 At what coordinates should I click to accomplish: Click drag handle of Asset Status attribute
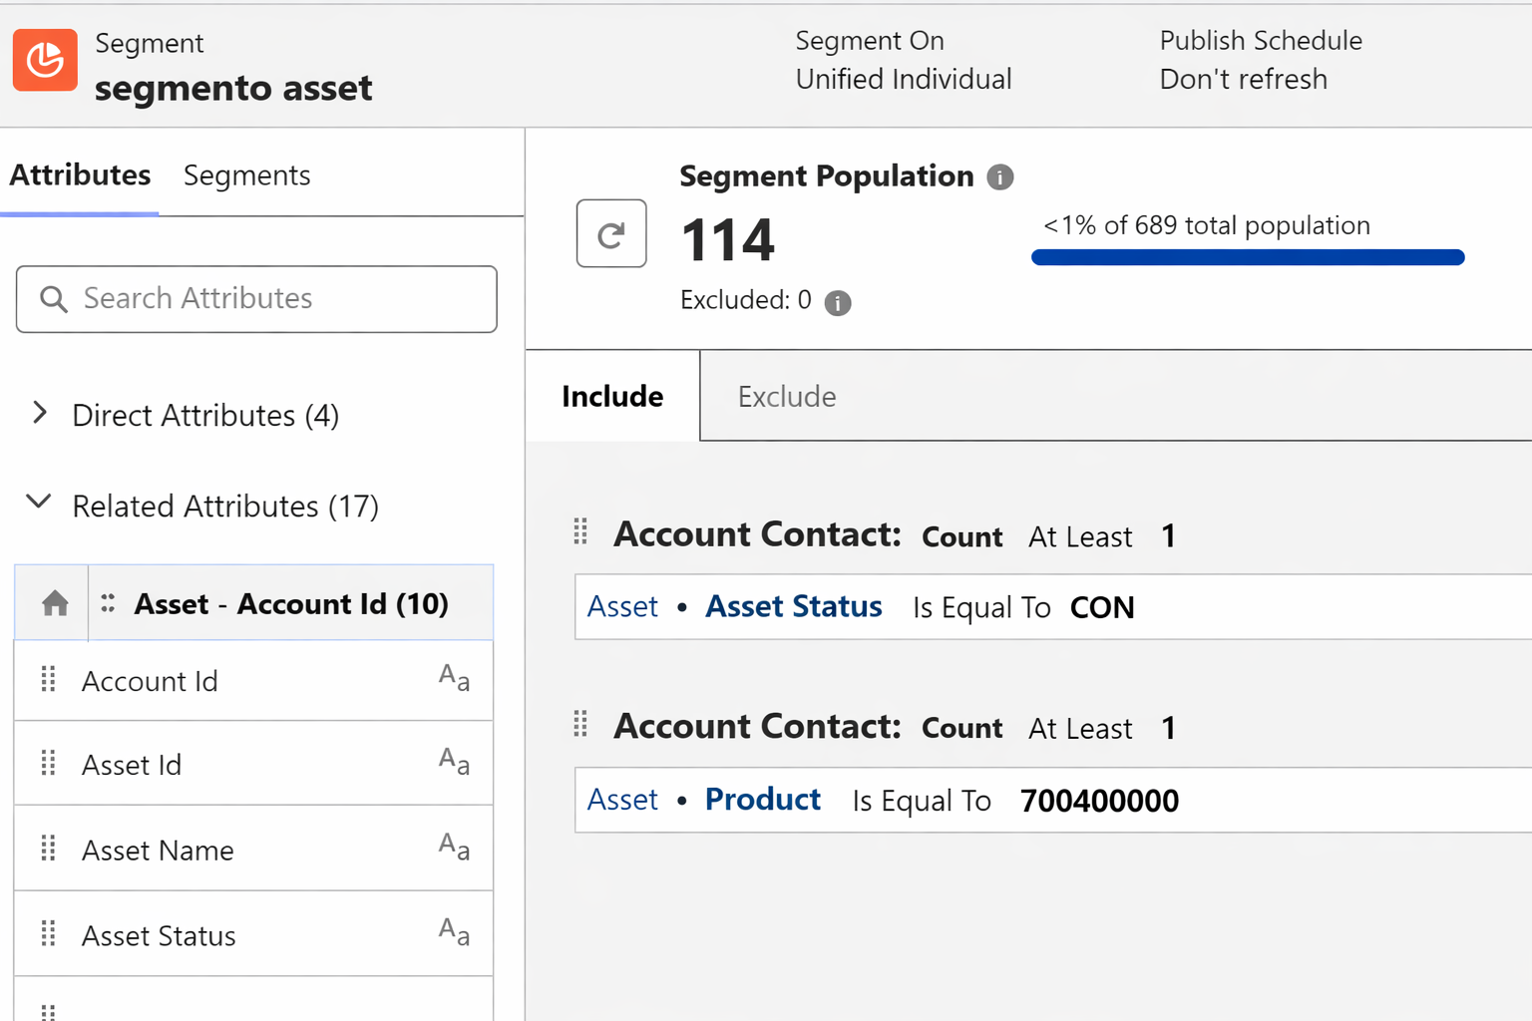[48, 934]
